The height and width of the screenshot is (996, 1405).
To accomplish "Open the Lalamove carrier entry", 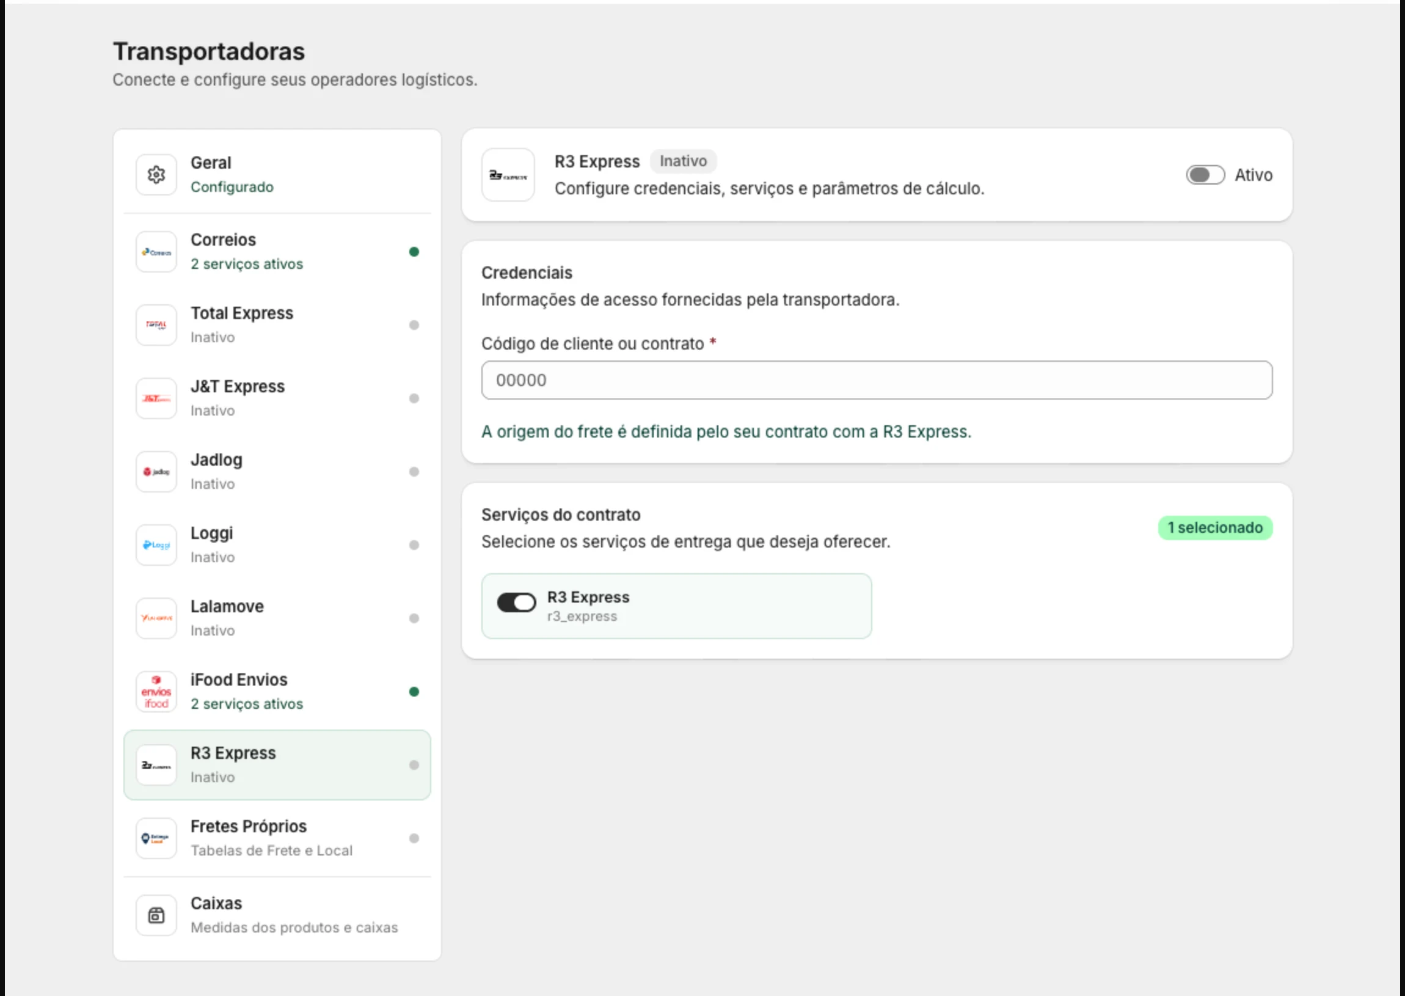I will 277,618.
